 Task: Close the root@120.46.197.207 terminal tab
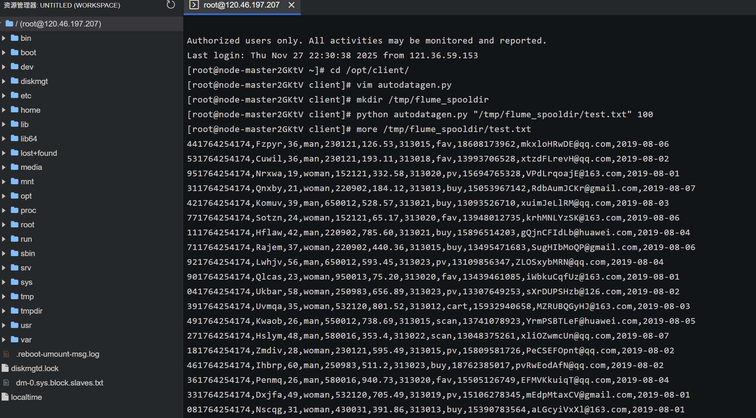(291, 5)
